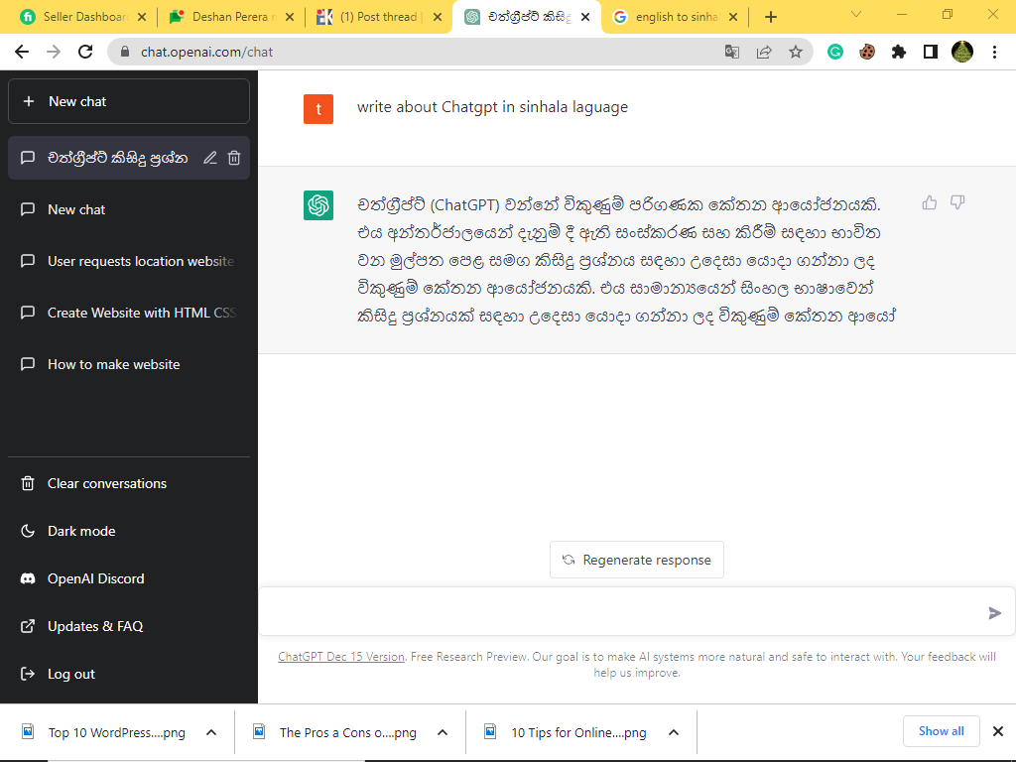The height and width of the screenshot is (762, 1016).
Task: Reload the page
Action: click(85, 52)
